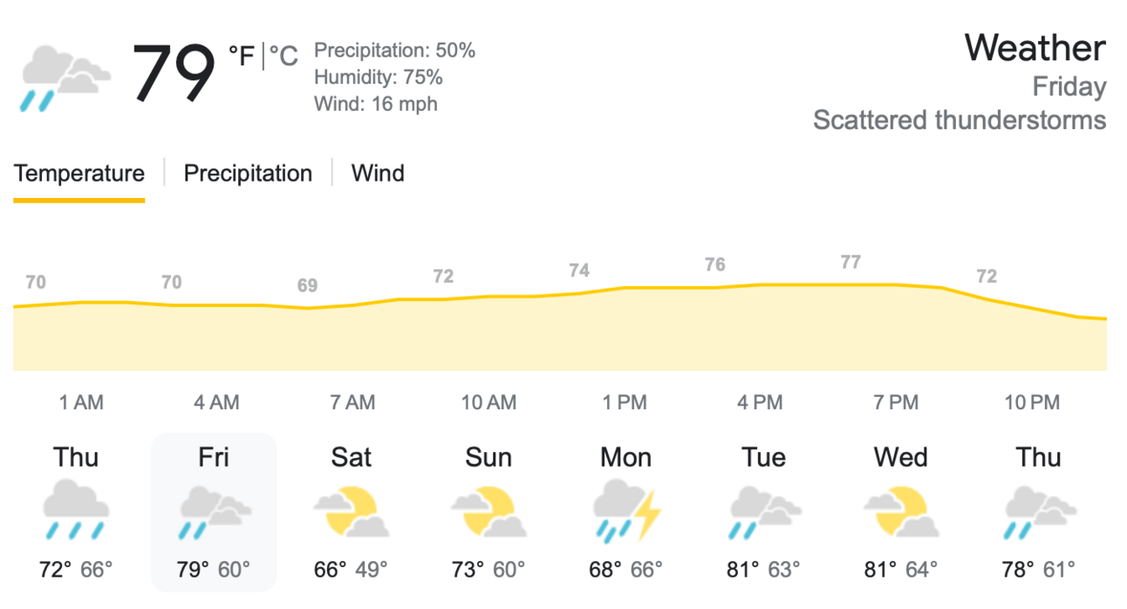The image size is (1127, 609).
Task: Select the highlighted Fri forecast day
Action: 214,512
